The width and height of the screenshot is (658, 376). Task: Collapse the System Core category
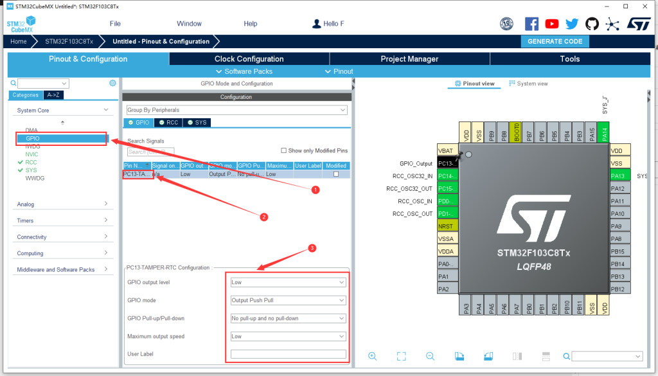pyautogui.click(x=106, y=110)
